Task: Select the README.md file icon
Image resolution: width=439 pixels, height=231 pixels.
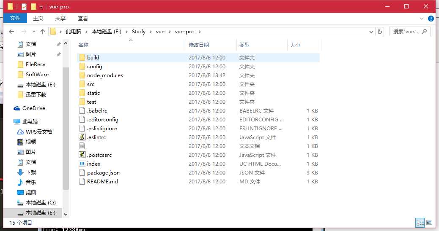Action: coord(82,181)
